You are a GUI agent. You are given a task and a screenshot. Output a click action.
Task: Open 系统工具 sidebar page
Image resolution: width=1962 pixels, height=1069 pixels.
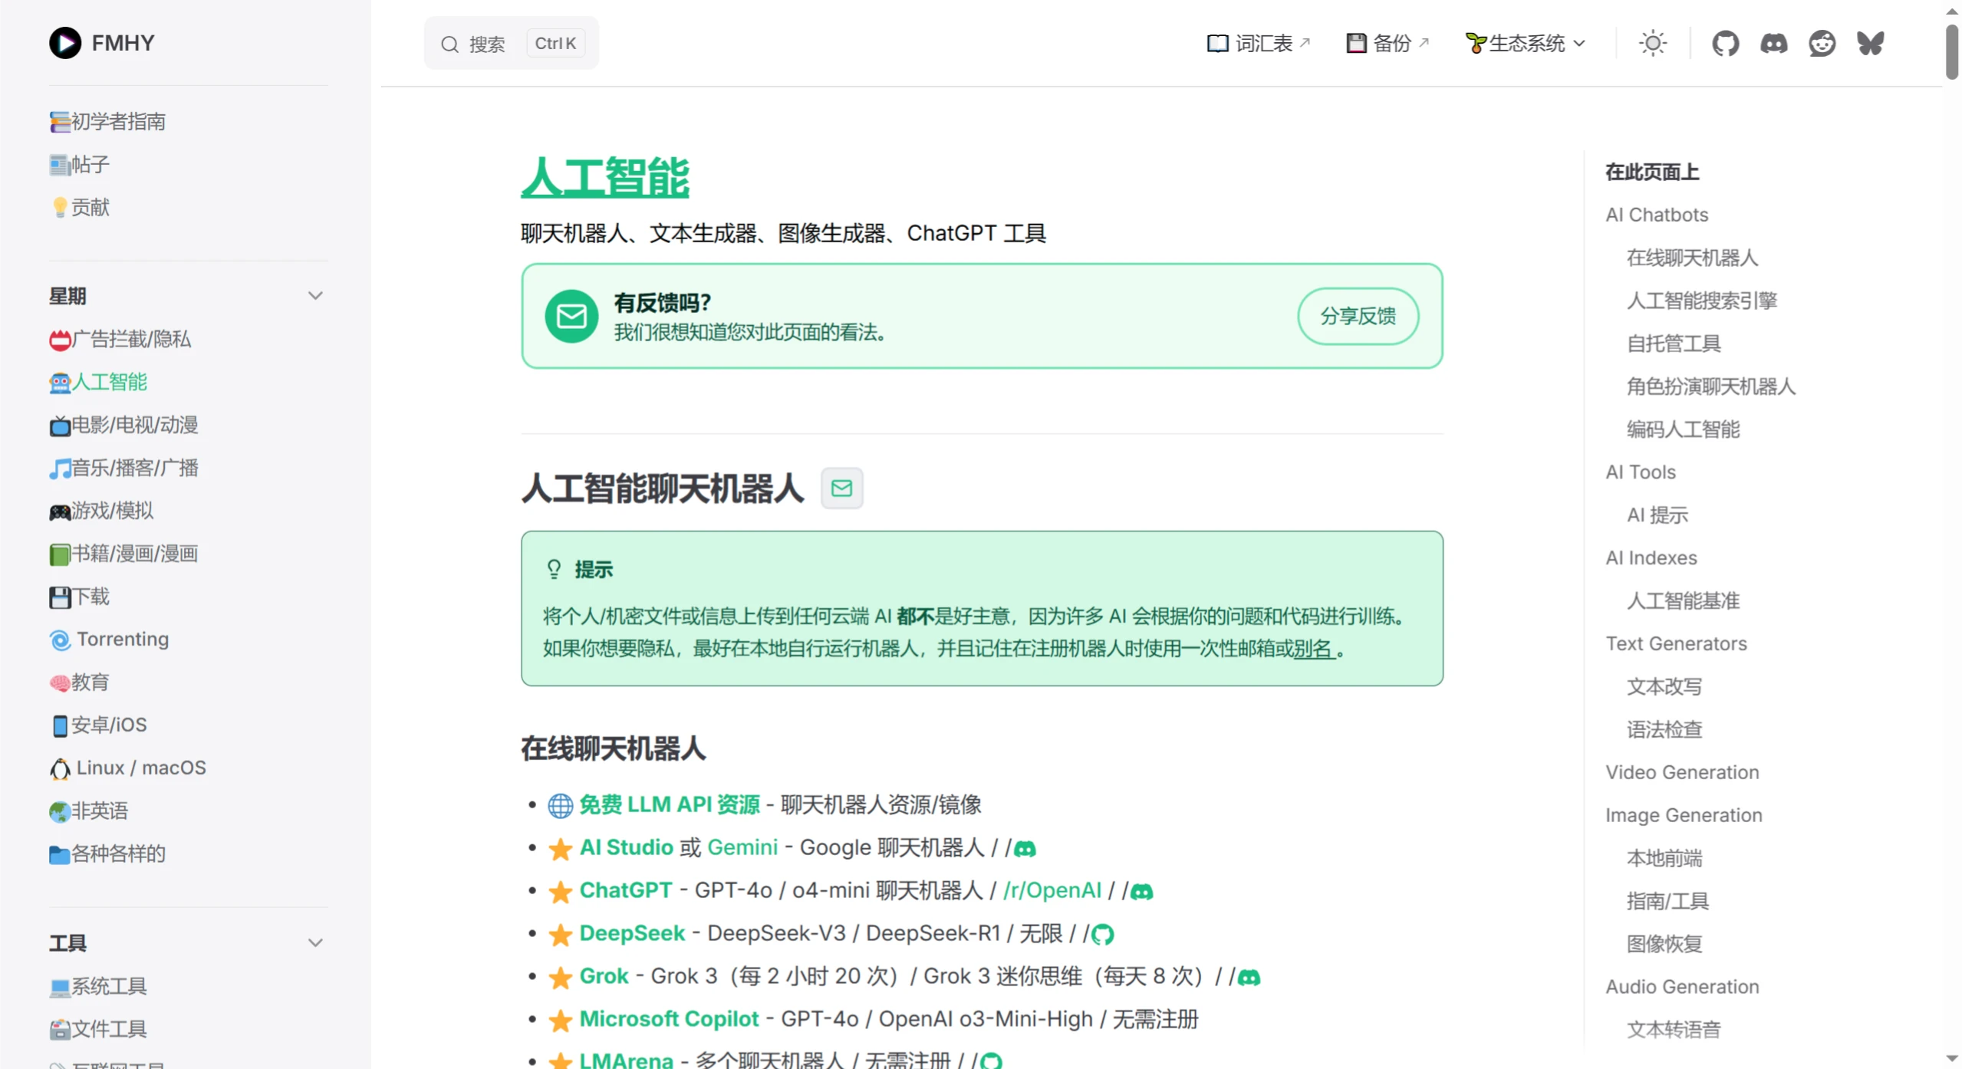[98, 986]
